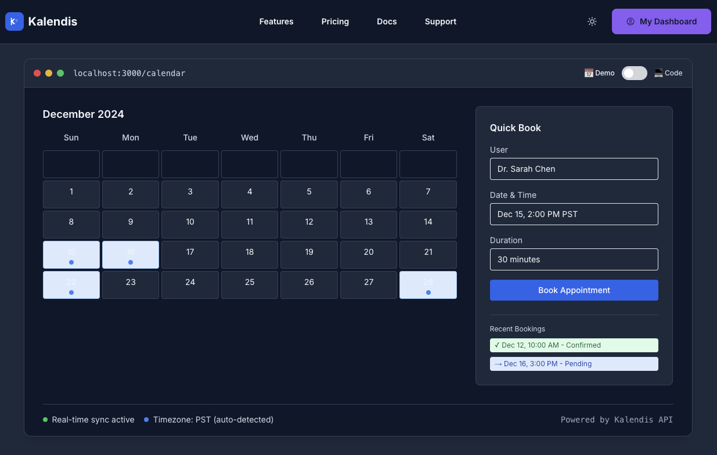The height and width of the screenshot is (455, 717).
Task: Open the My Dashboard page
Action: [x=661, y=21]
